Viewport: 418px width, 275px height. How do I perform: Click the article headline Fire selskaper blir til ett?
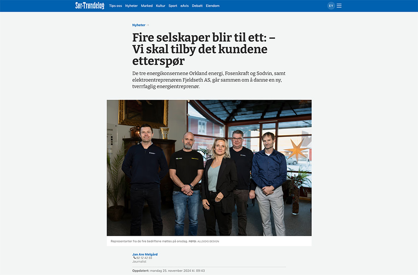[x=204, y=49]
